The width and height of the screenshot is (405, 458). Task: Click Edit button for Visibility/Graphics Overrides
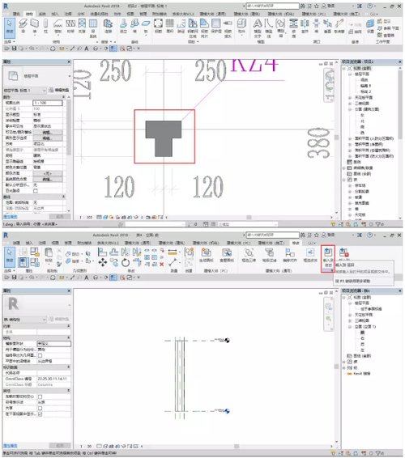[x=47, y=133]
